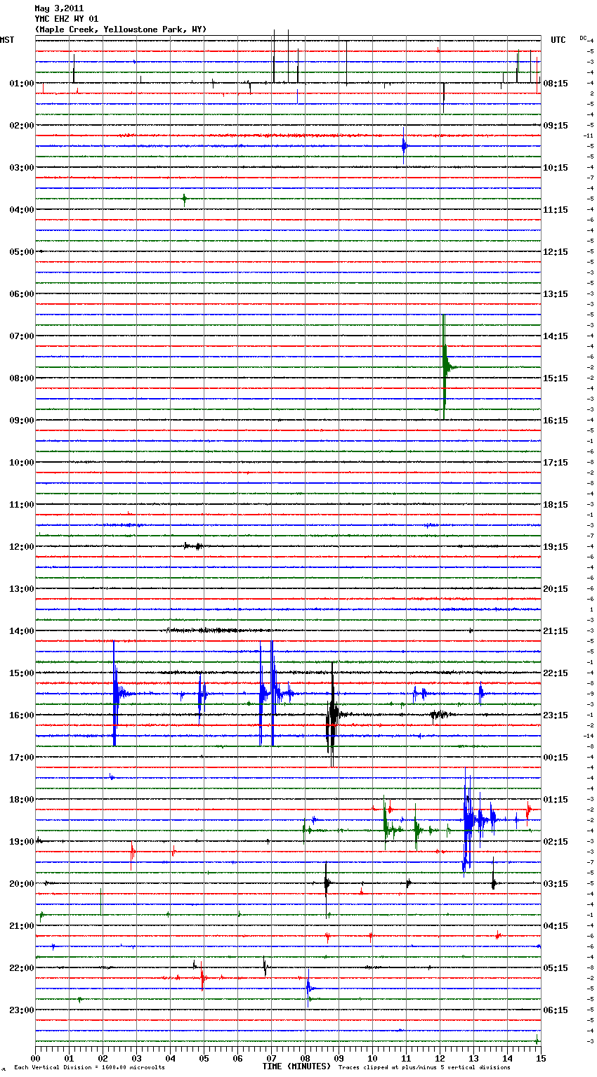Select the "04:00" MST time label
The image size is (597, 1077).
tap(22, 210)
